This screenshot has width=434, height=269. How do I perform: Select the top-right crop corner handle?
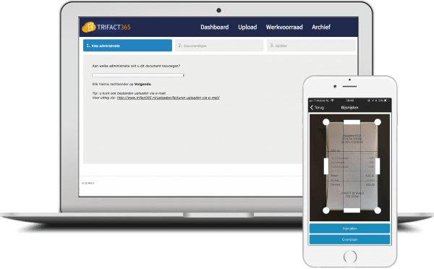pos(378,122)
